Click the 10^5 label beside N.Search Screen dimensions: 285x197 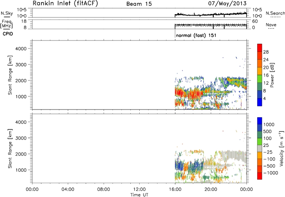pos(258,10)
